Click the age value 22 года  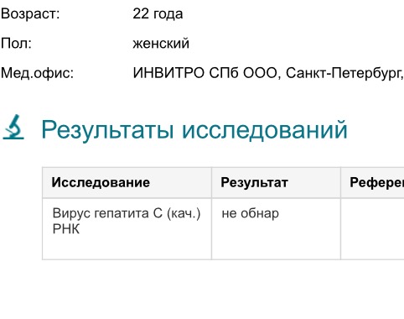[x=158, y=13]
